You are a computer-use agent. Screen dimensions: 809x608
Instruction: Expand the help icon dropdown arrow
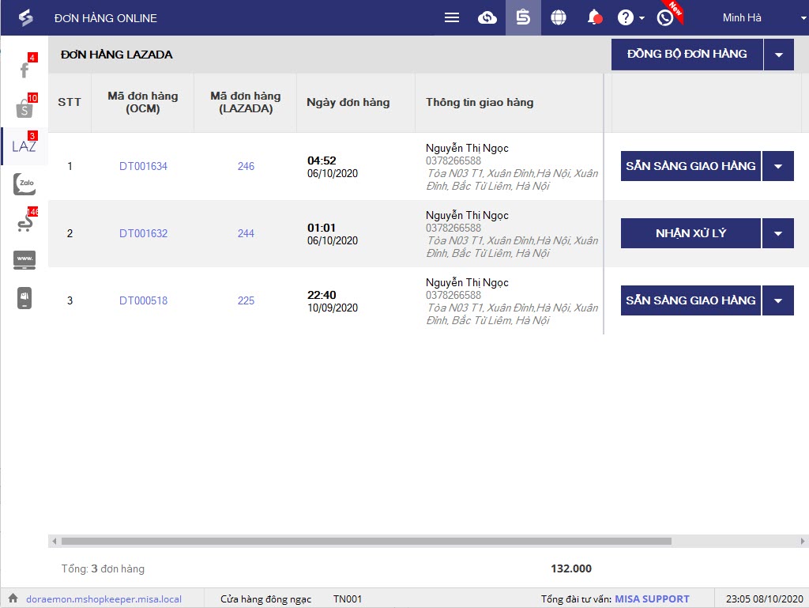tap(642, 18)
